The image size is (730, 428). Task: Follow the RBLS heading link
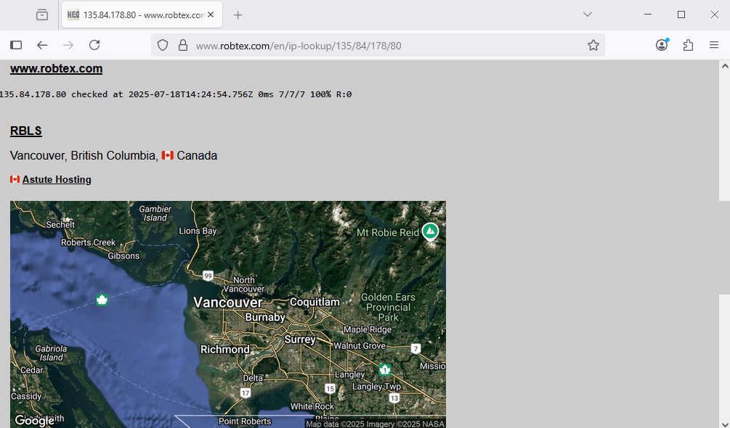[x=26, y=131]
